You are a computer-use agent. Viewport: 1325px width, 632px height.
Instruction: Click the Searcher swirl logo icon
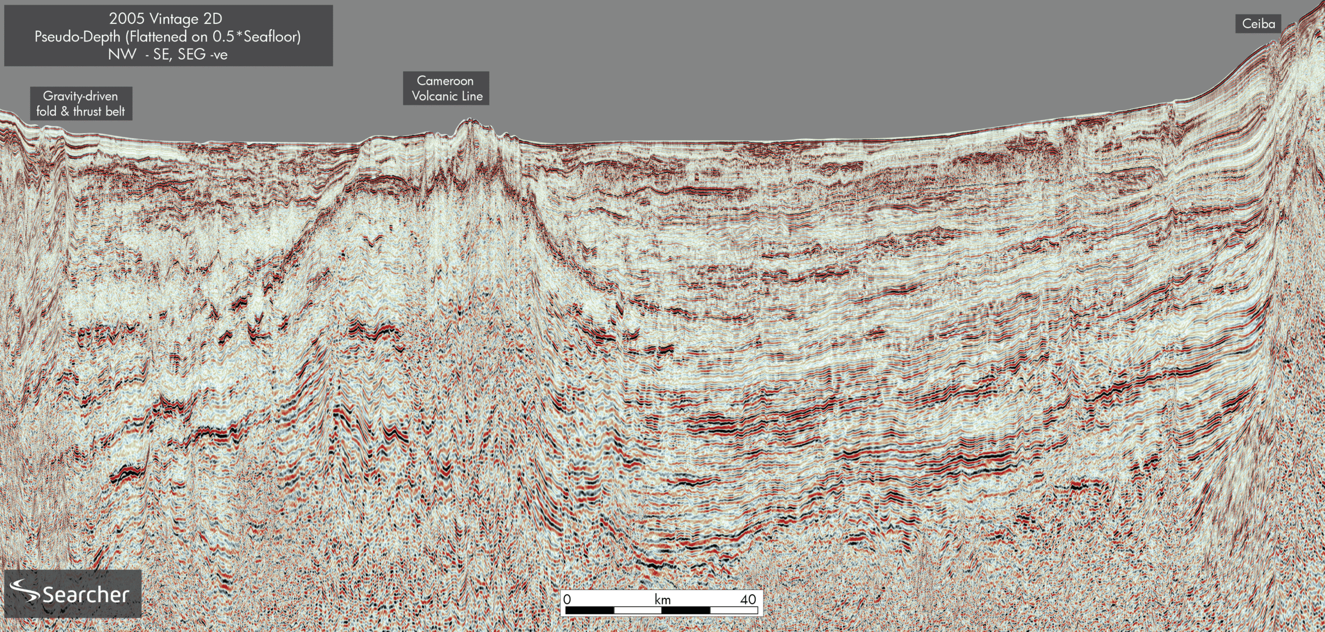[x=24, y=592]
